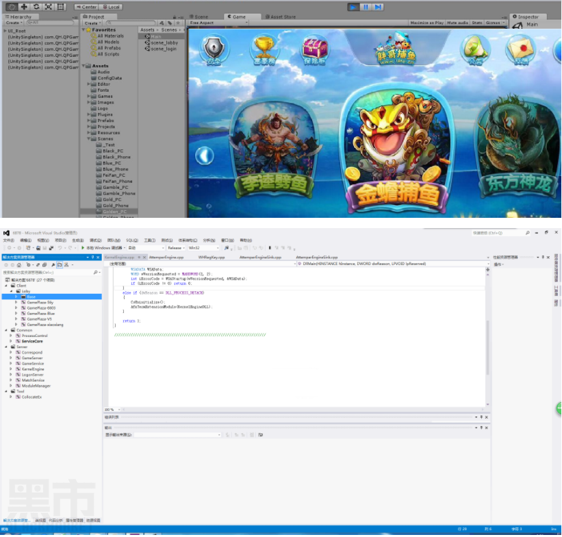This screenshot has height=537, width=562.
Task: Expand the GamePlaza-Blue project node
Action: pos(16,314)
